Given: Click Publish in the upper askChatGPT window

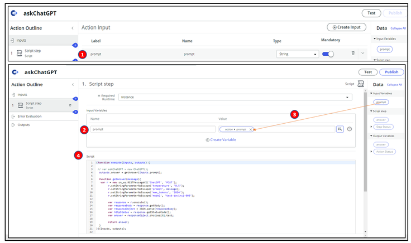Looking at the screenshot, I should 395,13.
